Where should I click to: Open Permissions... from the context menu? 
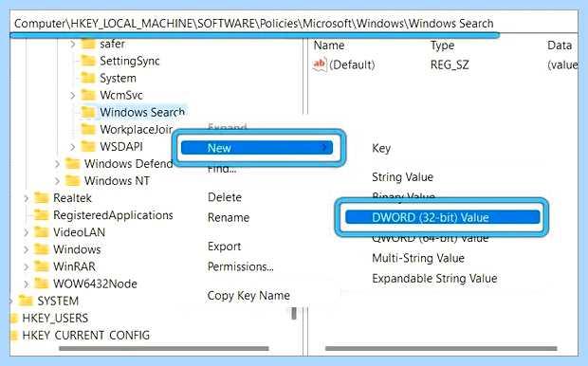point(240,266)
